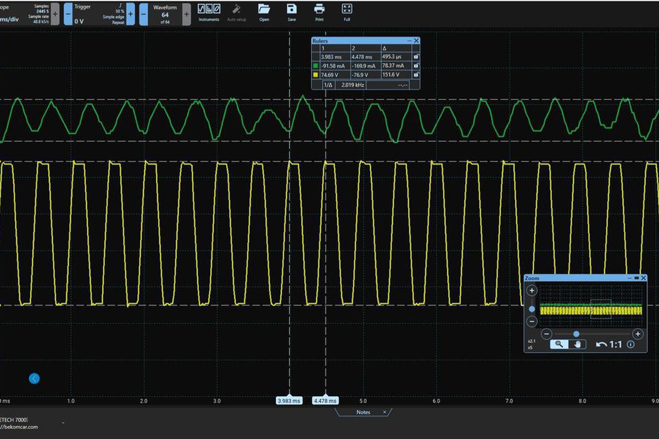Minimize the Rulers panel
The height and width of the screenshot is (439, 659).
pos(409,41)
